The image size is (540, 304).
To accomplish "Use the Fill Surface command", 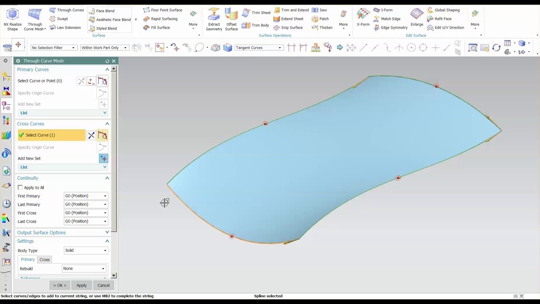I will point(156,28).
